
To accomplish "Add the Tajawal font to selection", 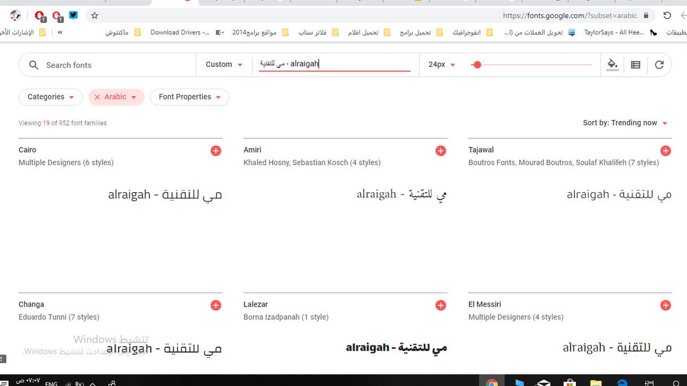I will coord(666,151).
